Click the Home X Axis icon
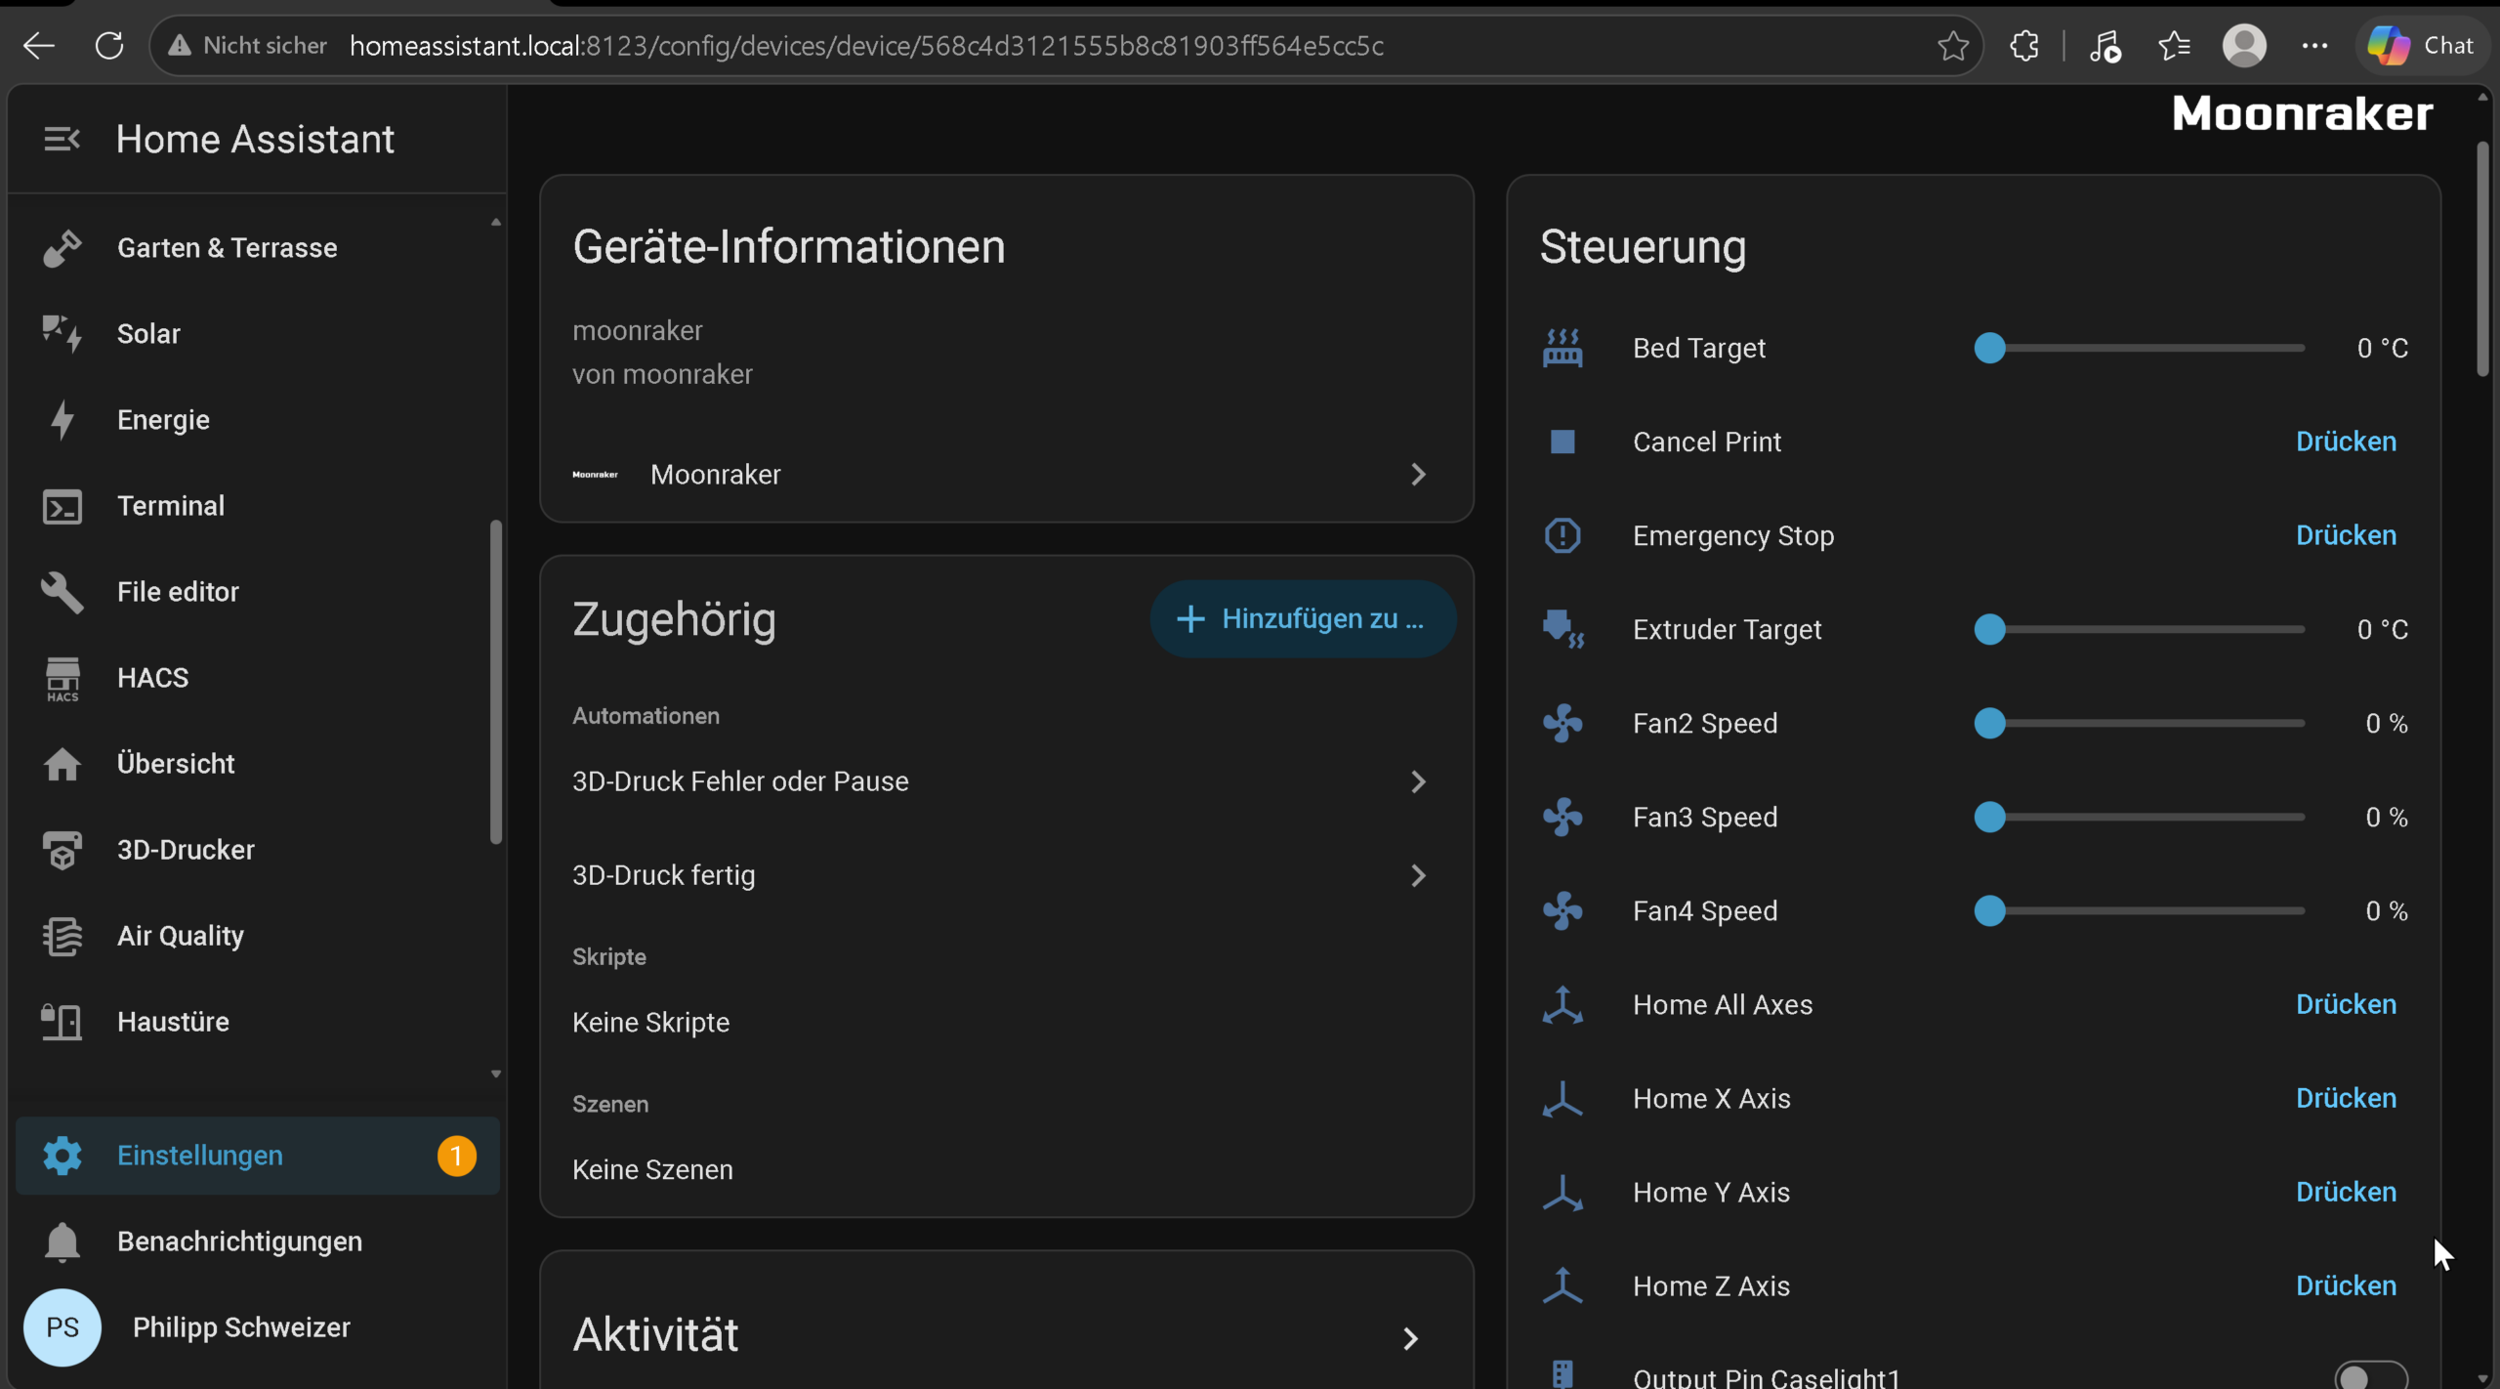The image size is (2500, 1389). 1562,1098
